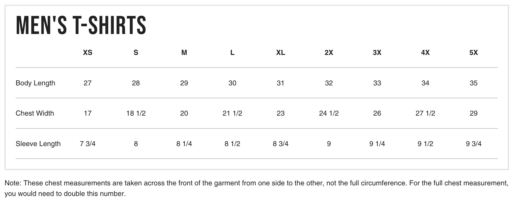
Task: Click chest width value 27 1/2
Action: click(x=425, y=113)
